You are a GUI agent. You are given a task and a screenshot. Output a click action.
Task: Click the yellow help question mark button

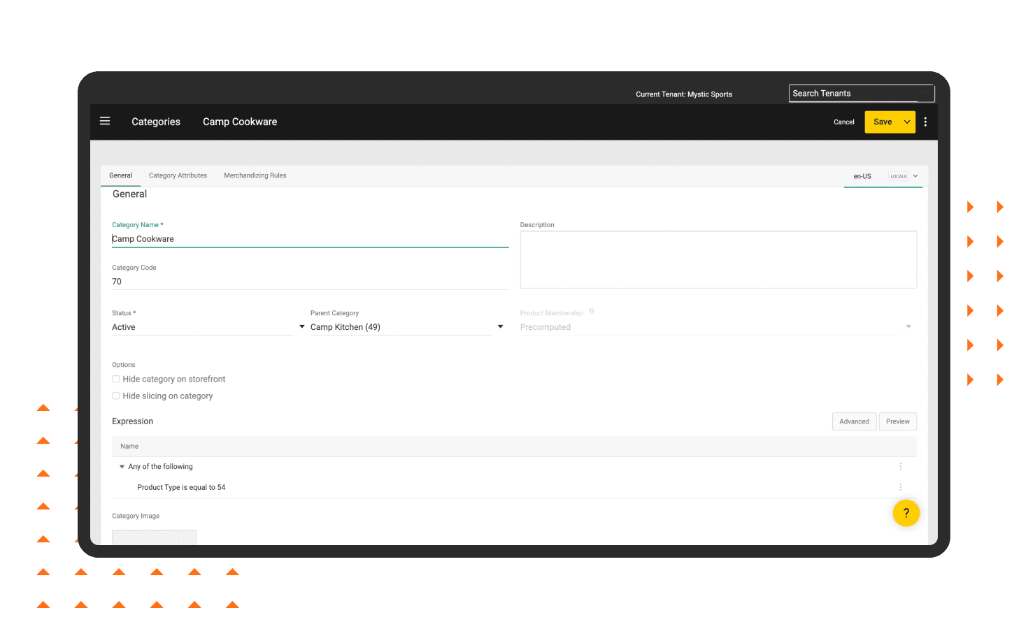906,513
